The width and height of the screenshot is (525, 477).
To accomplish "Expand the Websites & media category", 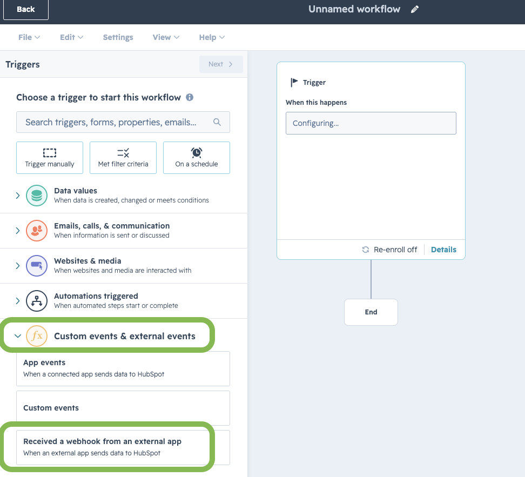I will [18, 266].
